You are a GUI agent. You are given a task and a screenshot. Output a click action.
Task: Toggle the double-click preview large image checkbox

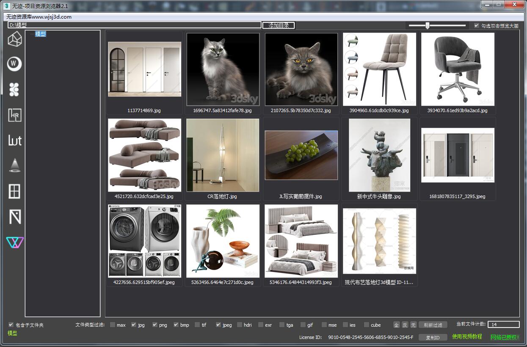[x=477, y=26]
